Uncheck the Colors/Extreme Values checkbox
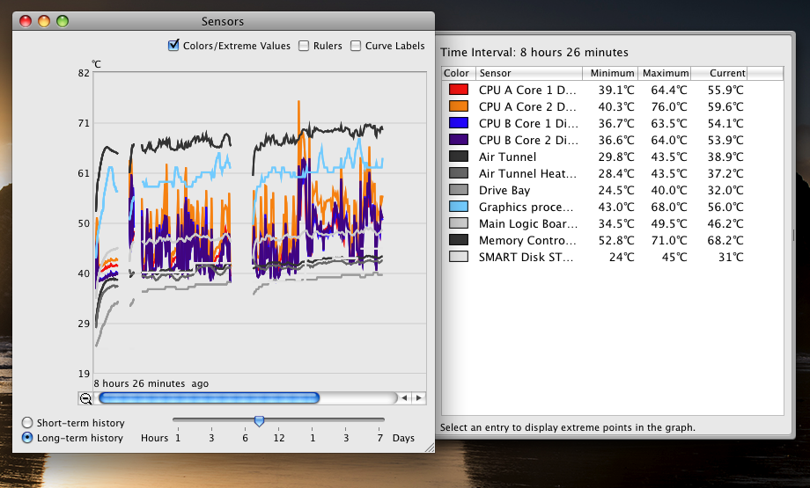 [x=173, y=46]
